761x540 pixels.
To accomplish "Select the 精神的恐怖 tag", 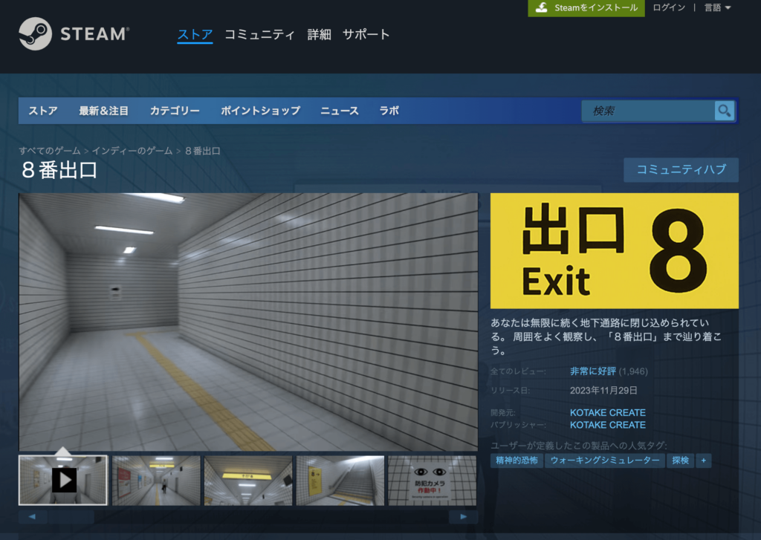I will click(x=516, y=461).
